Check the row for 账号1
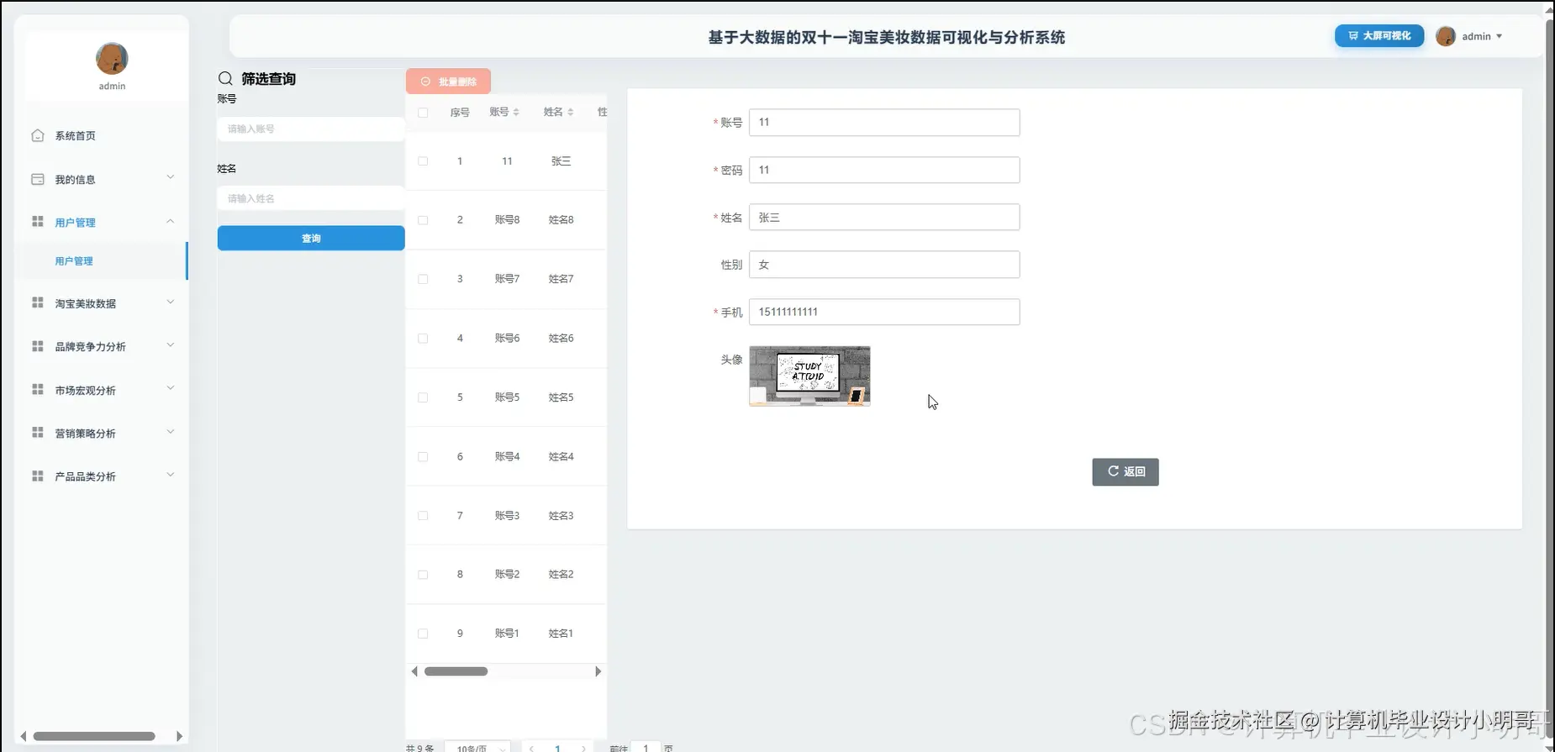The width and height of the screenshot is (1555, 752). click(x=423, y=634)
